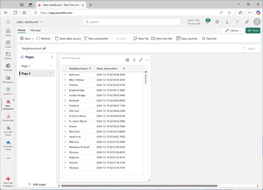Edit tile using pencil icon
Image resolution: width=263 pixels, height=190 pixels.
pyautogui.click(x=141, y=60)
